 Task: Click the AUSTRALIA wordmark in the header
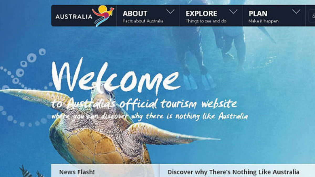pos(74,17)
